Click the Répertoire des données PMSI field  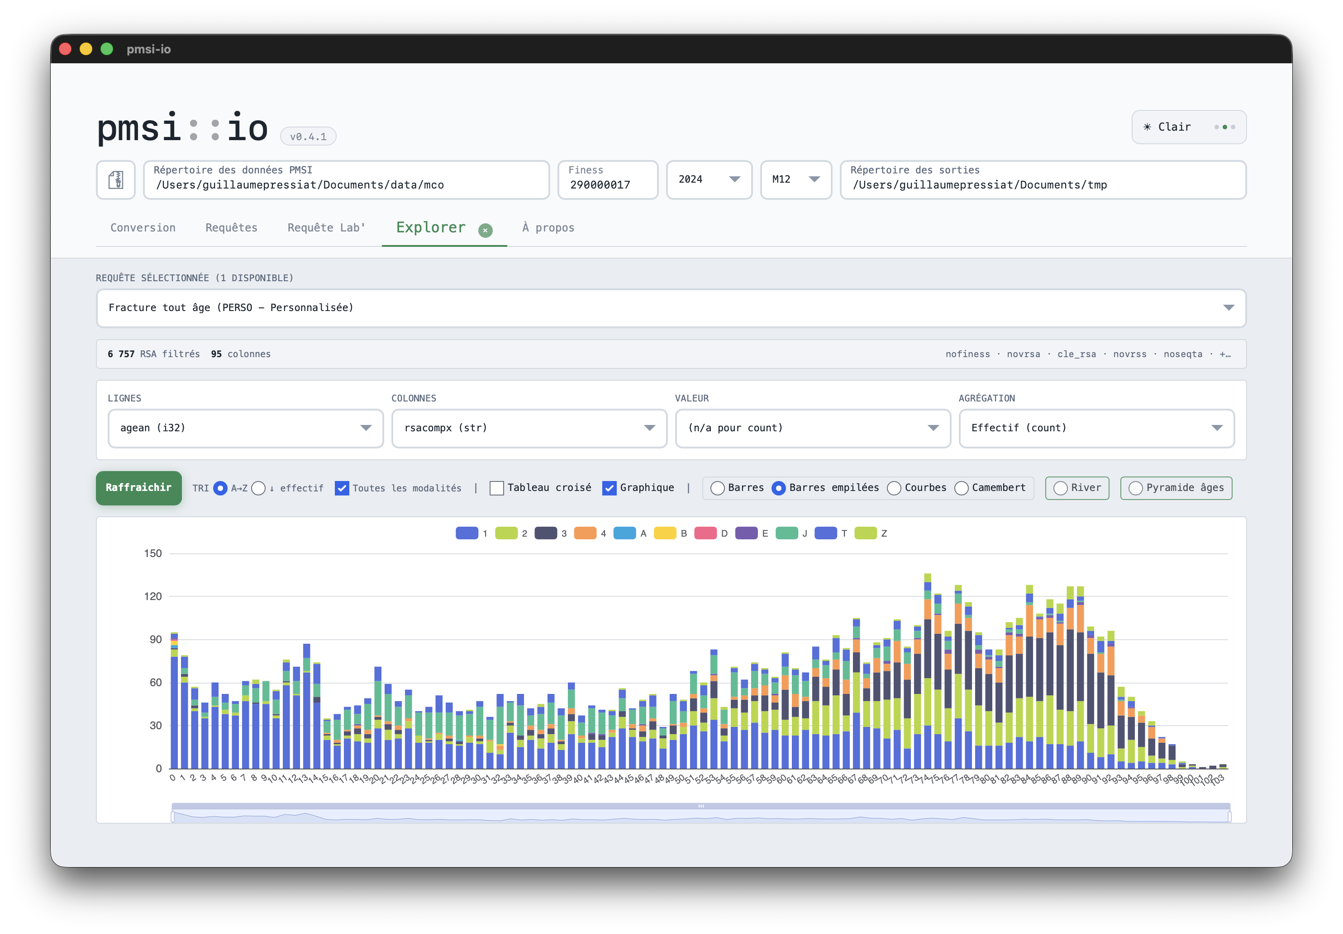[x=346, y=180]
